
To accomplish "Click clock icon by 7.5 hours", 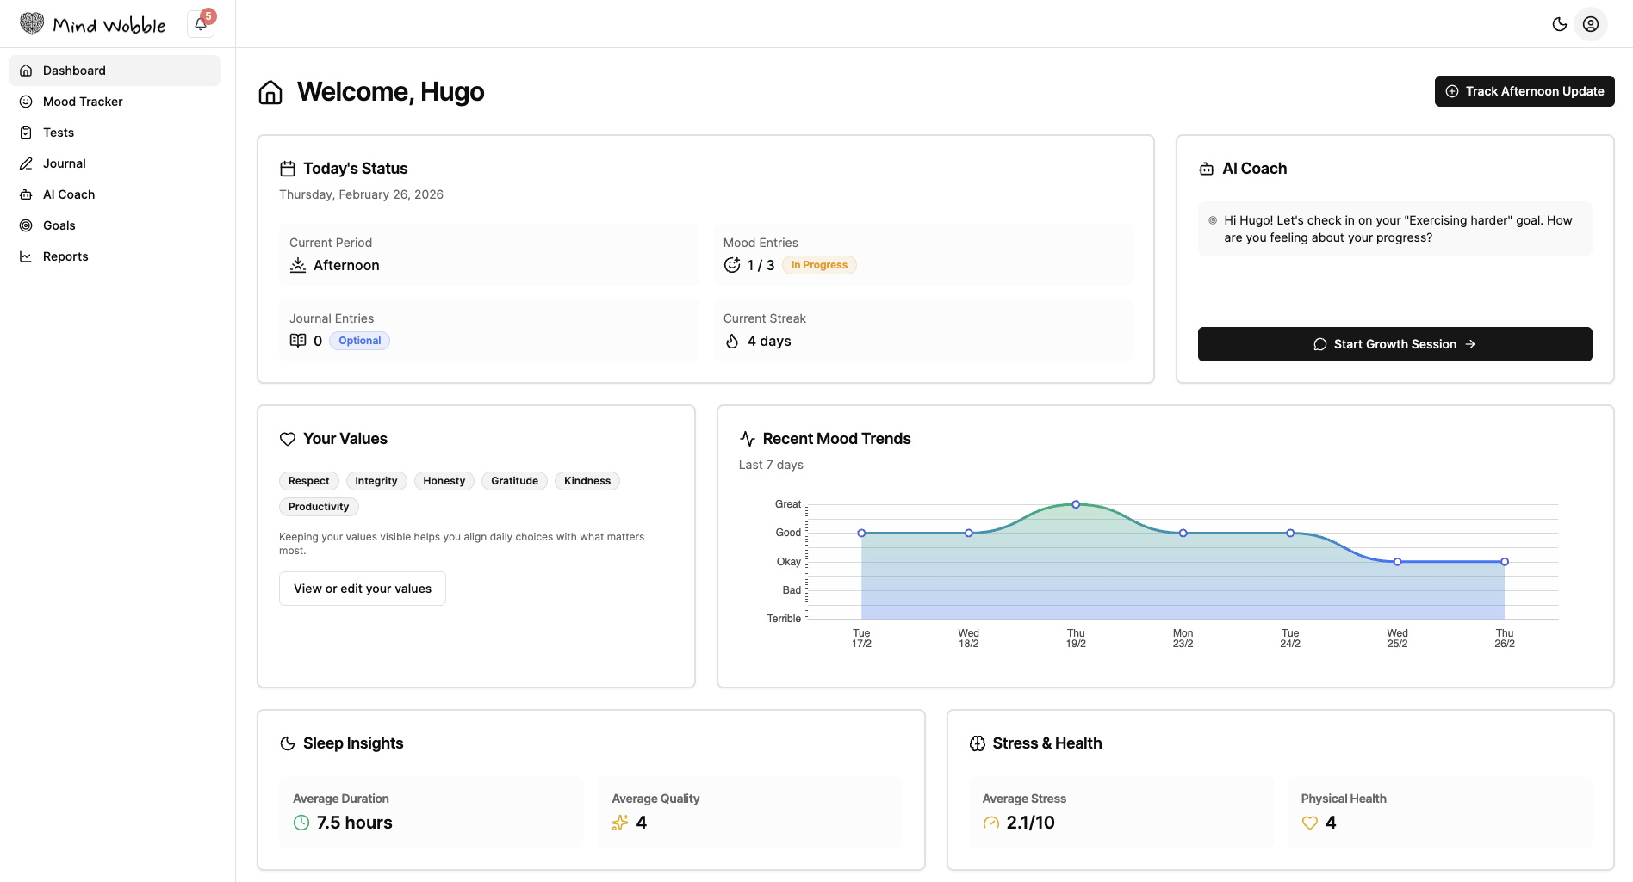I will tap(301, 823).
